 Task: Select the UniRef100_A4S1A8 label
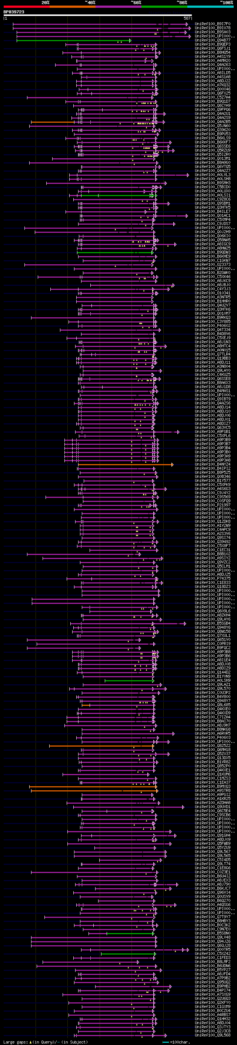[x=213, y=77]
